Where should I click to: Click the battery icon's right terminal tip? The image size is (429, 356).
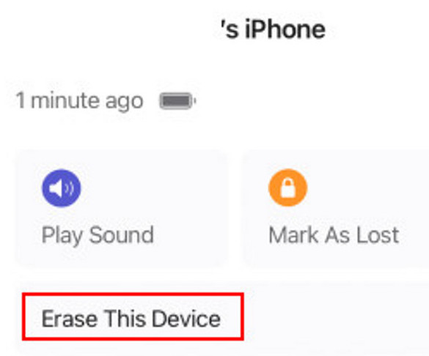[194, 101]
